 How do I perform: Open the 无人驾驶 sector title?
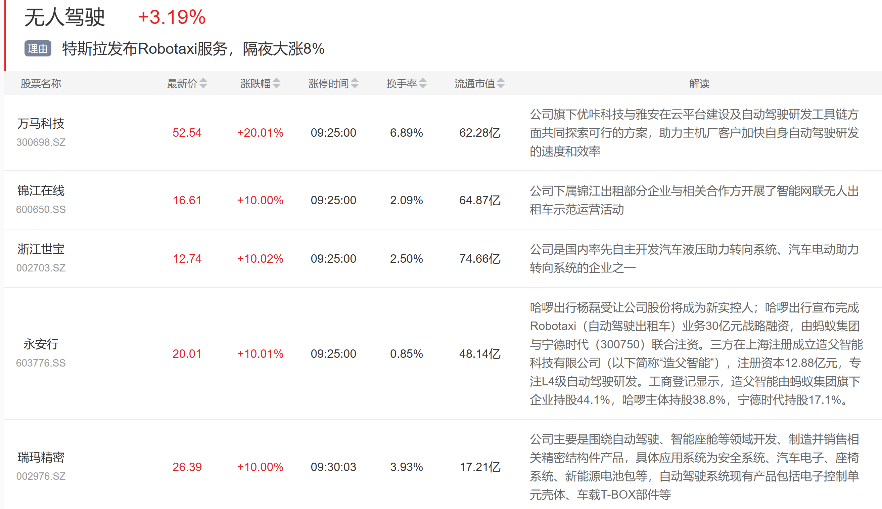pyautogui.click(x=64, y=17)
